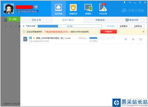Switch to the 正在下载(1) tab
148x107 pixels.
pyautogui.click(x=68, y=20)
